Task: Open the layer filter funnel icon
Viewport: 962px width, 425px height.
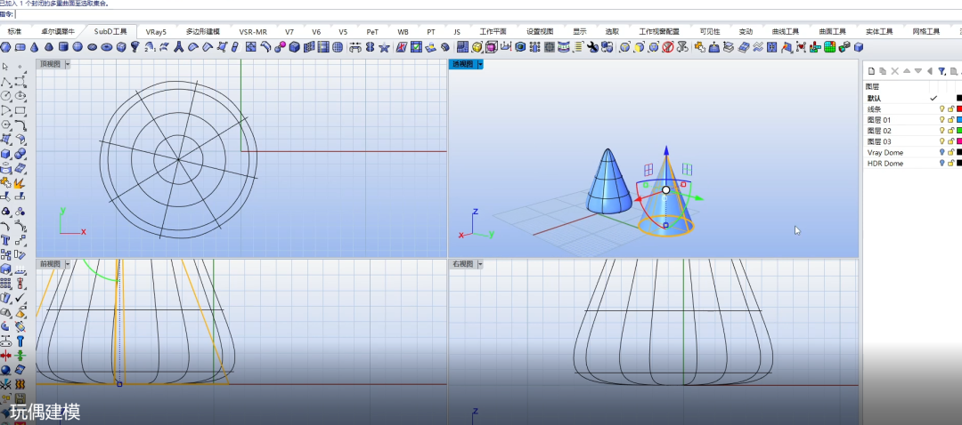Action: (x=942, y=71)
